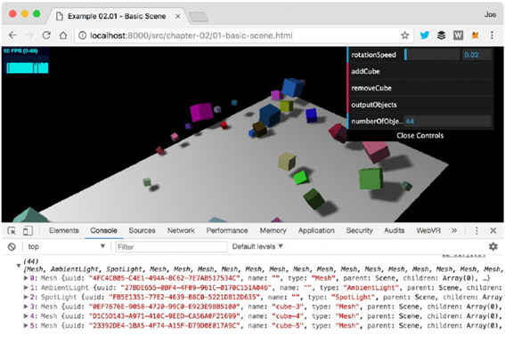The image size is (505, 343).
Task: Click the Jos profile name
Action: [490, 14]
